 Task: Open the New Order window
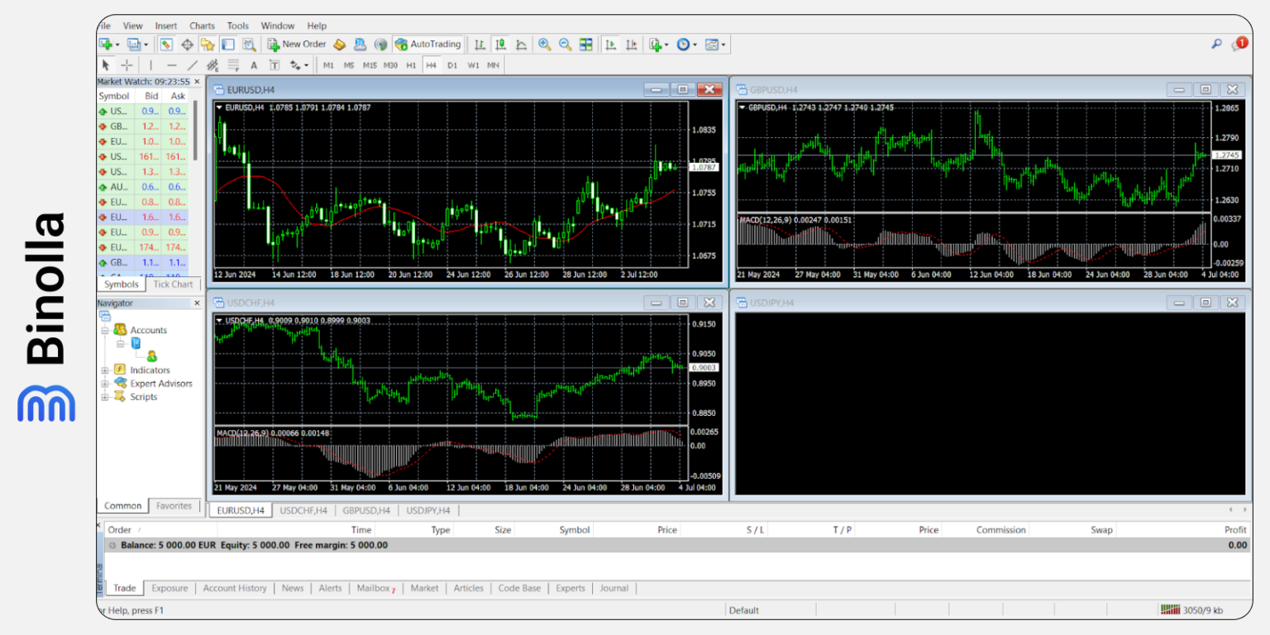pos(296,44)
